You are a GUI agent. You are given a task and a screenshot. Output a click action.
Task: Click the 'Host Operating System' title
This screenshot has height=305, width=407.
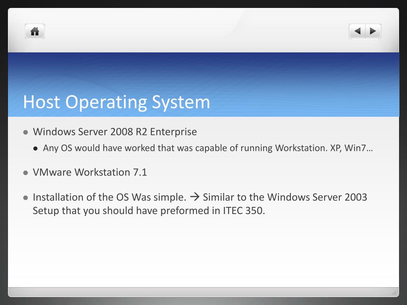(116, 102)
